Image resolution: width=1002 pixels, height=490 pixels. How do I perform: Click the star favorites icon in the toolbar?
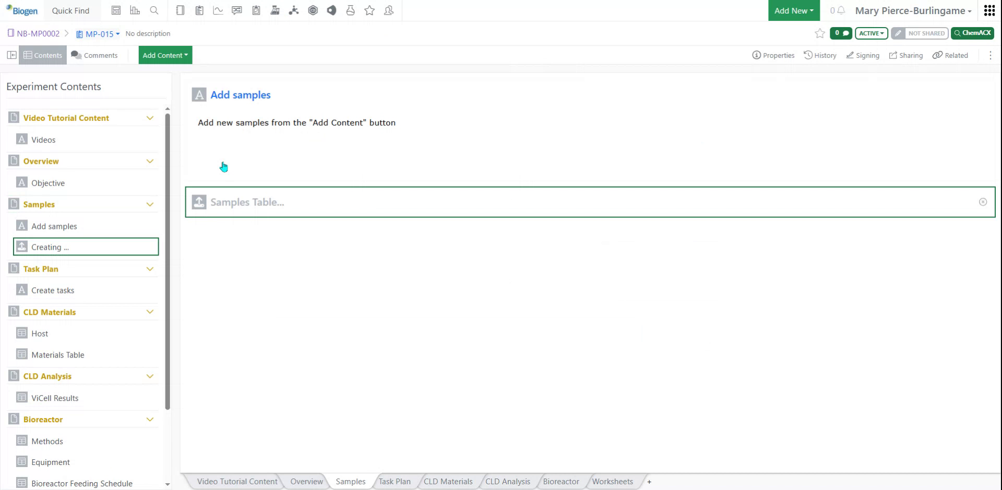pyautogui.click(x=369, y=10)
